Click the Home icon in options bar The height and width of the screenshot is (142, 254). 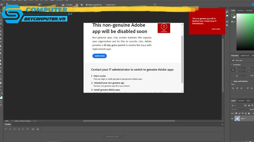(2, 5)
